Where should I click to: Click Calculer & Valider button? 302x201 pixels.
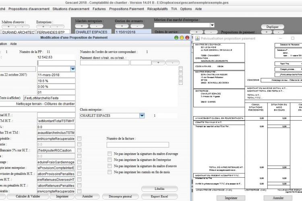click(x=28, y=197)
